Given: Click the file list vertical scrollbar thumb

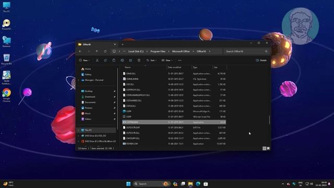Looking at the screenshot, I should click(269, 120).
